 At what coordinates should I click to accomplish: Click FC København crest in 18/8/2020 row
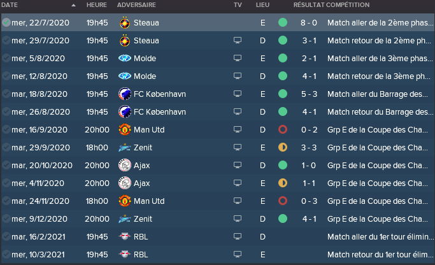[x=125, y=94]
